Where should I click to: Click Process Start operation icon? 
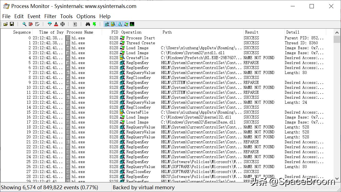(123, 38)
